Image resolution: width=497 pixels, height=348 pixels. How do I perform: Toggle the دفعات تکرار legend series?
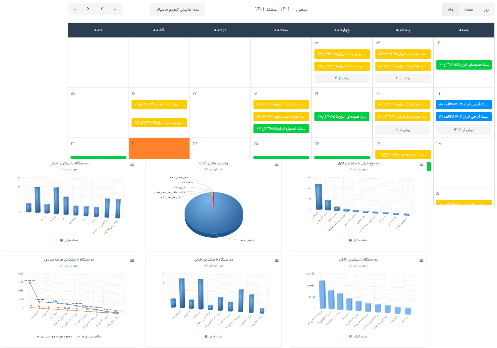358,240
